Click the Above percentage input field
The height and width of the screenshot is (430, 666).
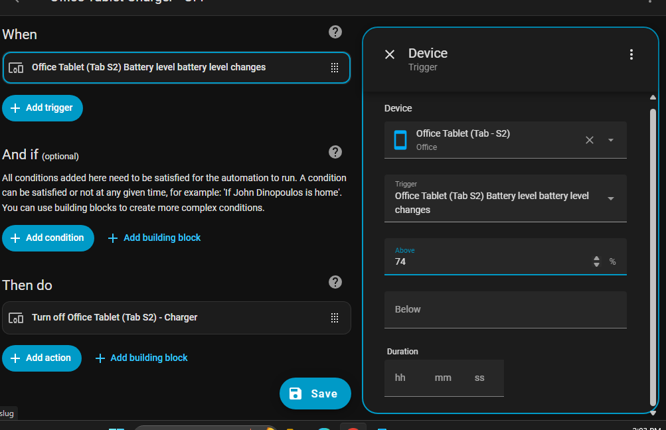[505, 256]
